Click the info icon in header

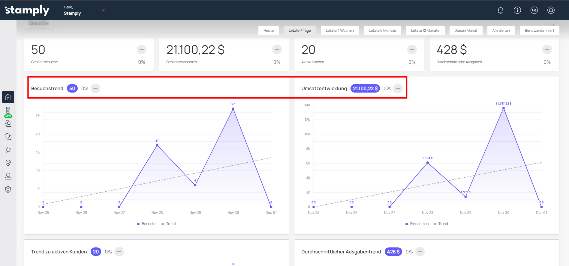(x=517, y=10)
